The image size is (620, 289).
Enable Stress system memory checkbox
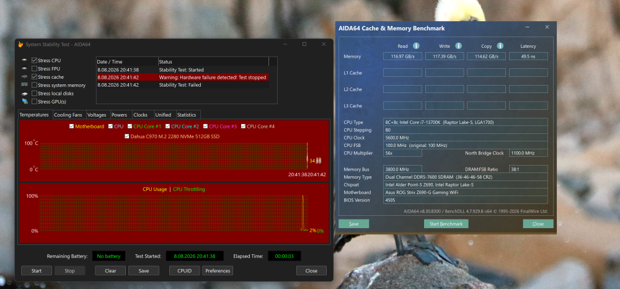(x=34, y=85)
